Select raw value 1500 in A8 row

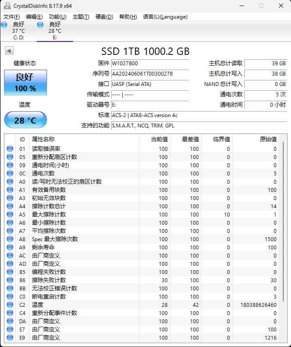[271, 239]
